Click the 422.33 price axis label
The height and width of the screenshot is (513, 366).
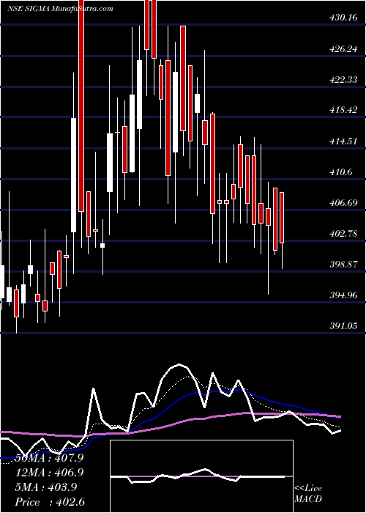pyautogui.click(x=343, y=79)
